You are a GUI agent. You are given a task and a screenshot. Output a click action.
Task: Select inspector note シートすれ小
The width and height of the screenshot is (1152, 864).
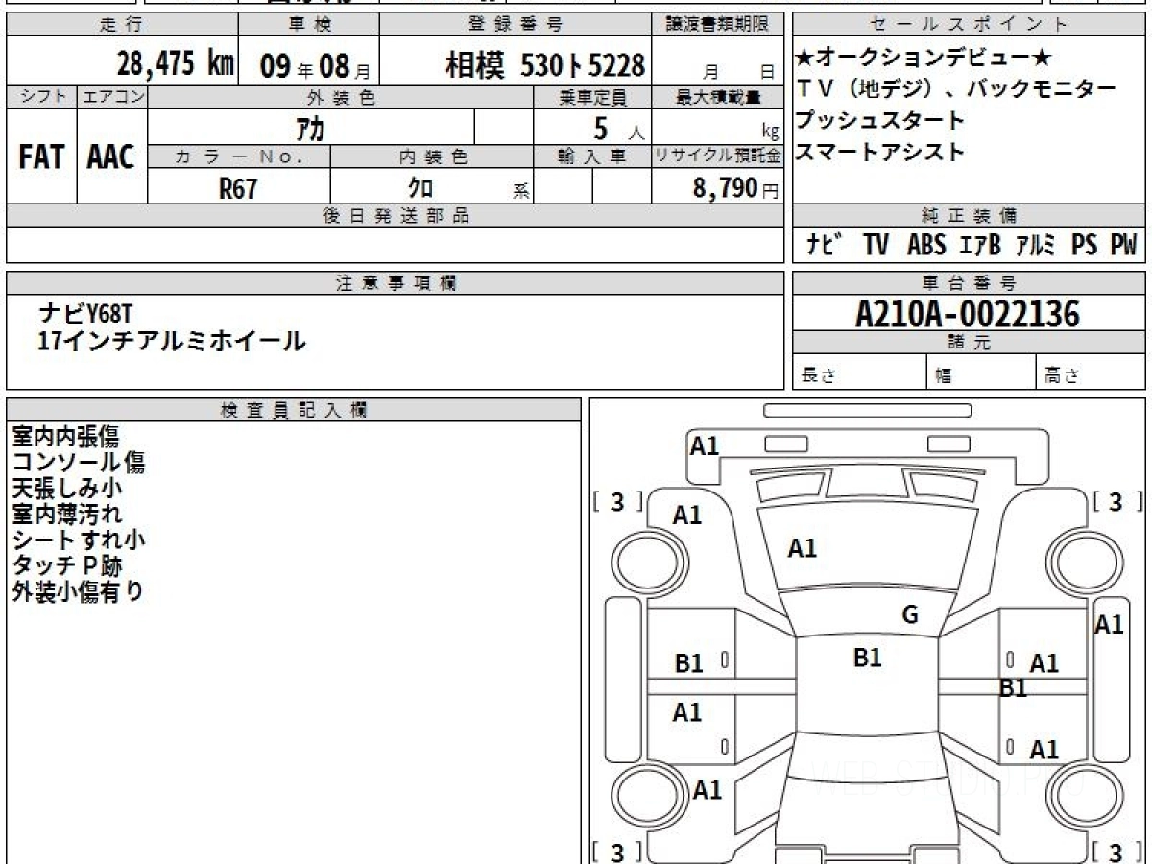click(79, 540)
